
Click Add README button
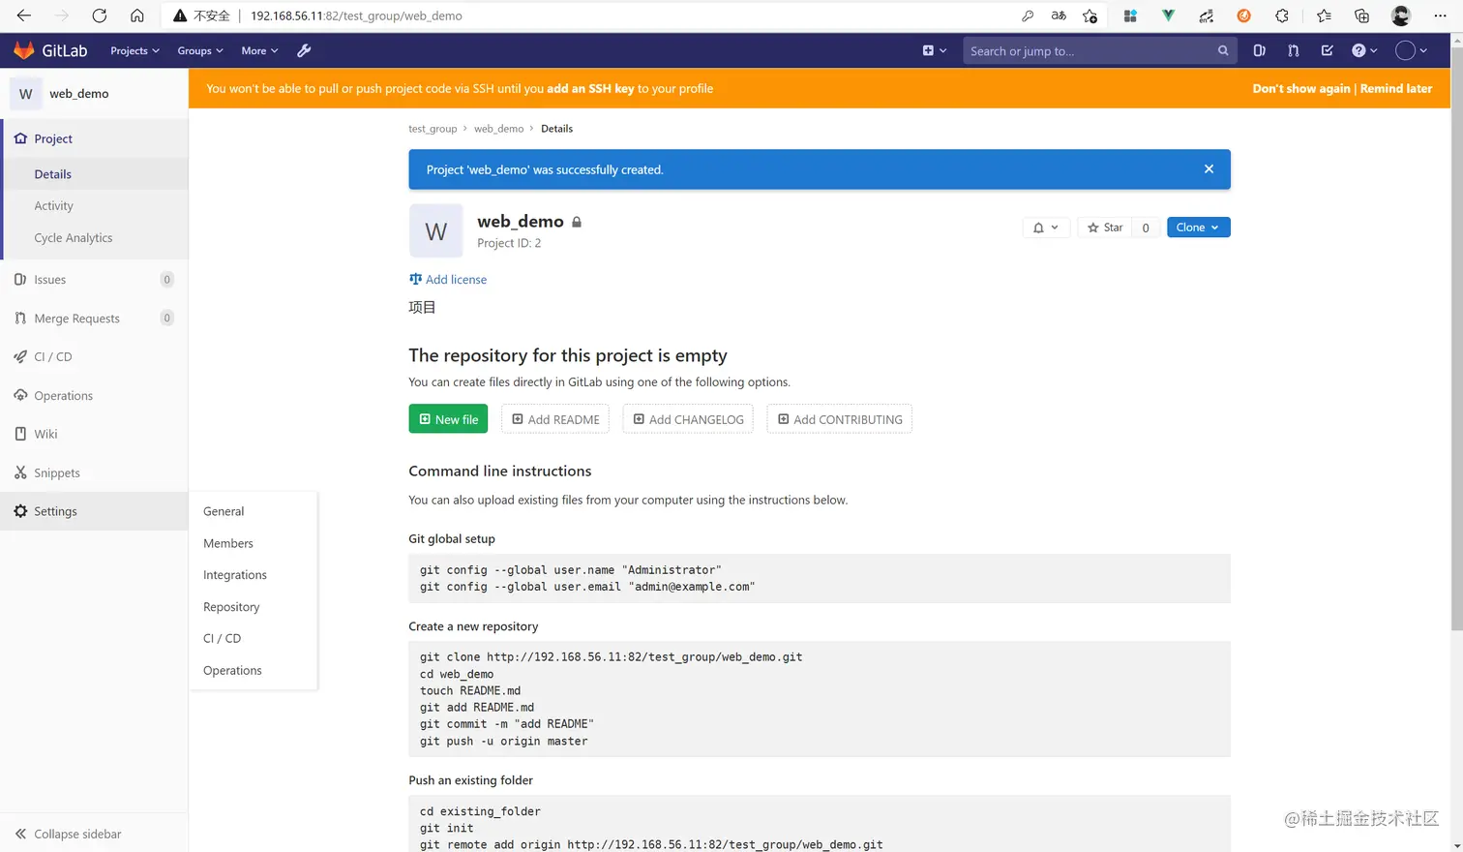coord(555,419)
